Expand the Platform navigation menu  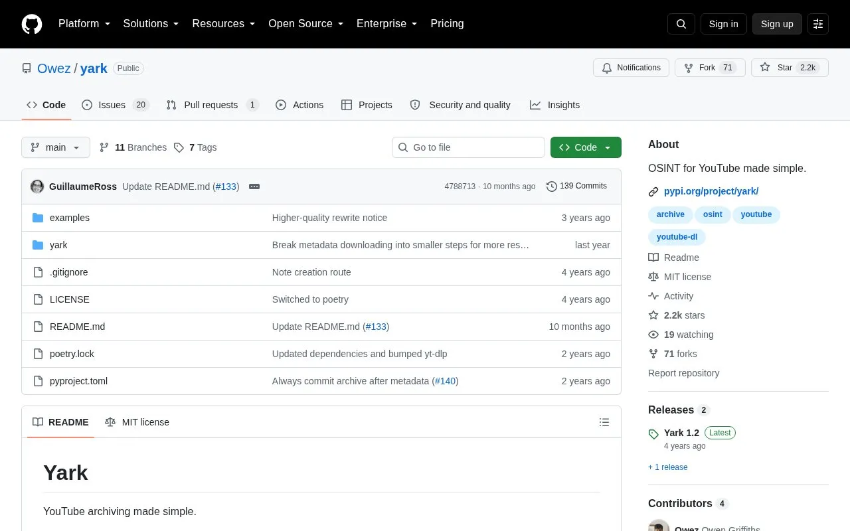[x=84, y=24]
